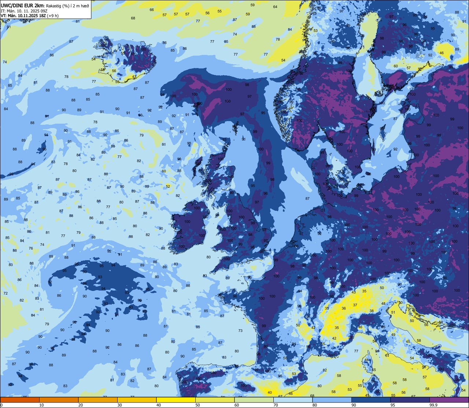Click the navy 95–99.9 legend swatch
The height and width of the screenshot is (408, 469).
click(410, 400)
